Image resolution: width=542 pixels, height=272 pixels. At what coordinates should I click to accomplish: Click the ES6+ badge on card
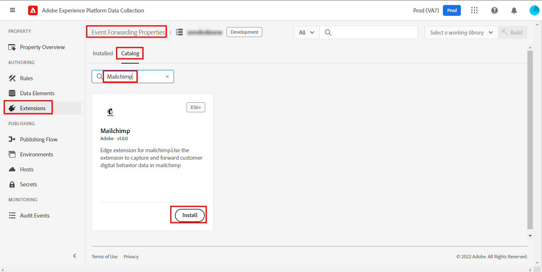click(196, 107)
